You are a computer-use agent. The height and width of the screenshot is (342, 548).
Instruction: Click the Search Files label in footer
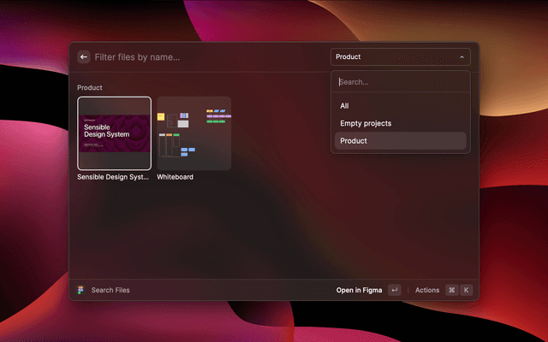[x=110, y=290]
